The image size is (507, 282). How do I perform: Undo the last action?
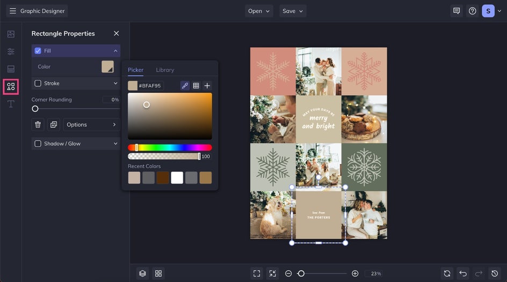(x=463, y=273)
